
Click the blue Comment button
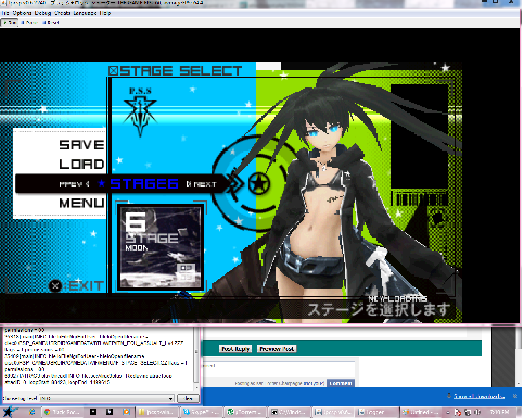(x=341, y=383)
